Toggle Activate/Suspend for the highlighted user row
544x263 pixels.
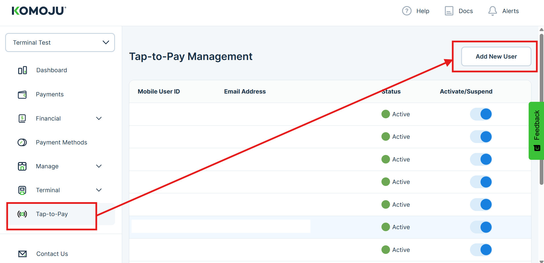pyautogui.click(x=481, y=227)
